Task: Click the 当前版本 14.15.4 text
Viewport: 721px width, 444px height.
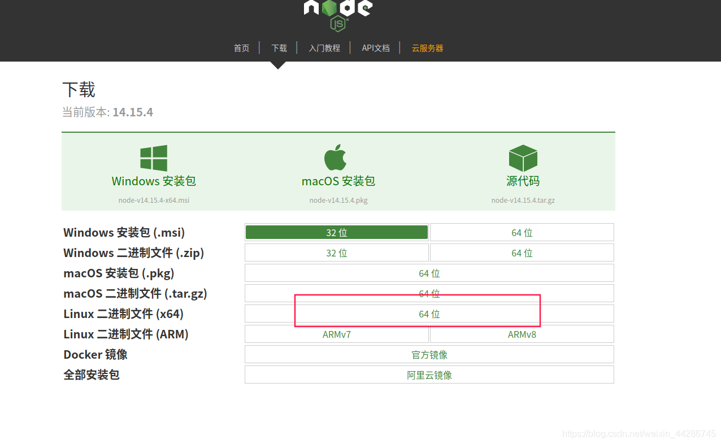Action: (x=107, y=112)
